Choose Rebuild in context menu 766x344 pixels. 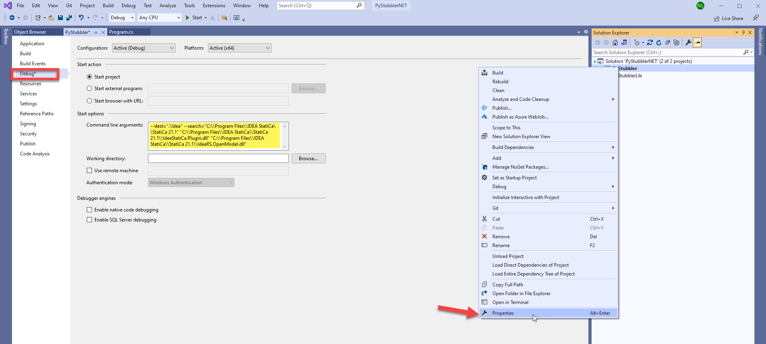click(548, 82)
